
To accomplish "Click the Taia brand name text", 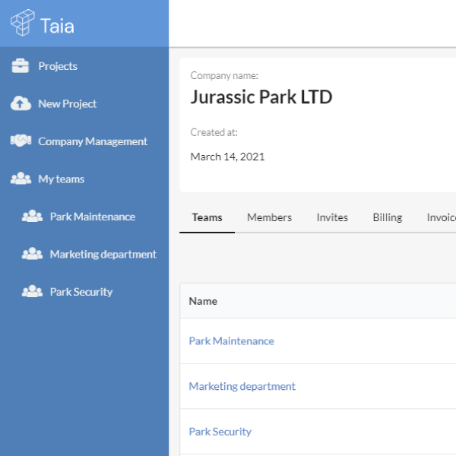I will (57, 26).
